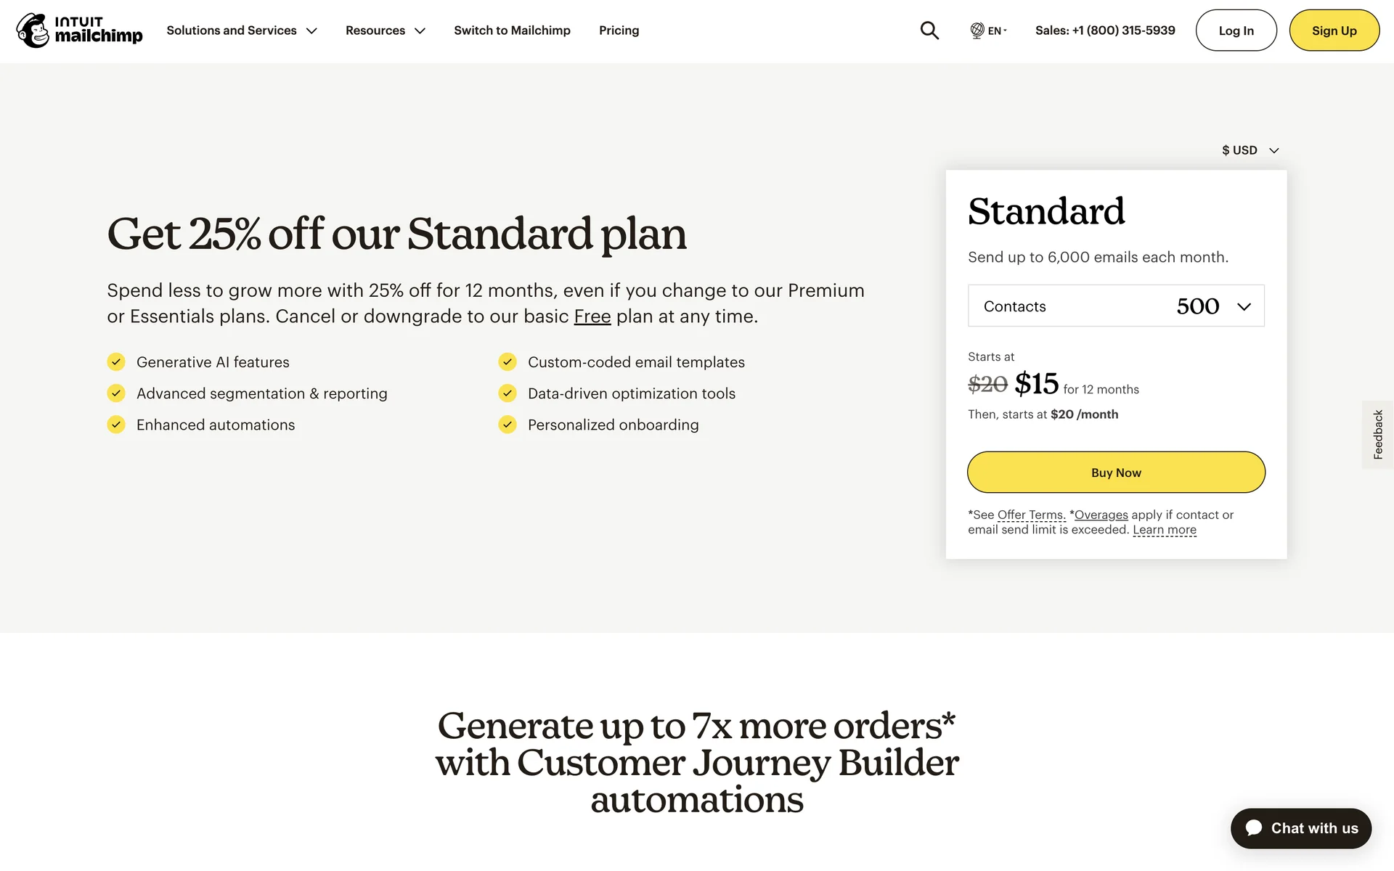Go to the Pricing page
The height and width of the screenshot is (871, 1394).
coord(619,30)
